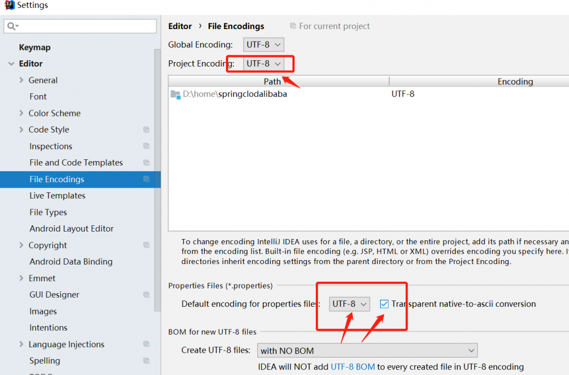Click project icon next to File and Code Templates

(146, 163)
